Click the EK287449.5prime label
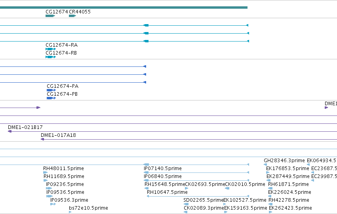Image resolution: width=337 pixels, height=214 pixels. (288, 176)
